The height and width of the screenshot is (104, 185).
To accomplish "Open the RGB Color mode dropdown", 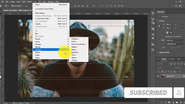I will 175,40.
